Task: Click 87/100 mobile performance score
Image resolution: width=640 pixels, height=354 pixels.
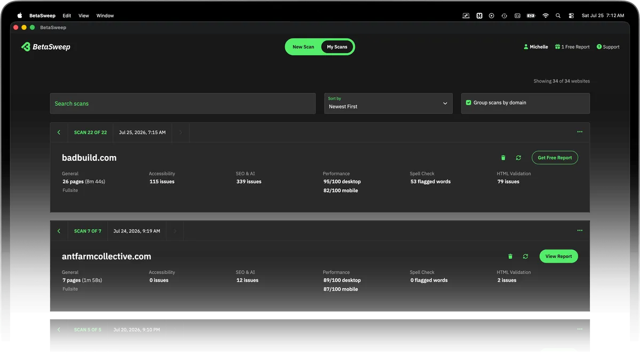Action: (340, 289)
